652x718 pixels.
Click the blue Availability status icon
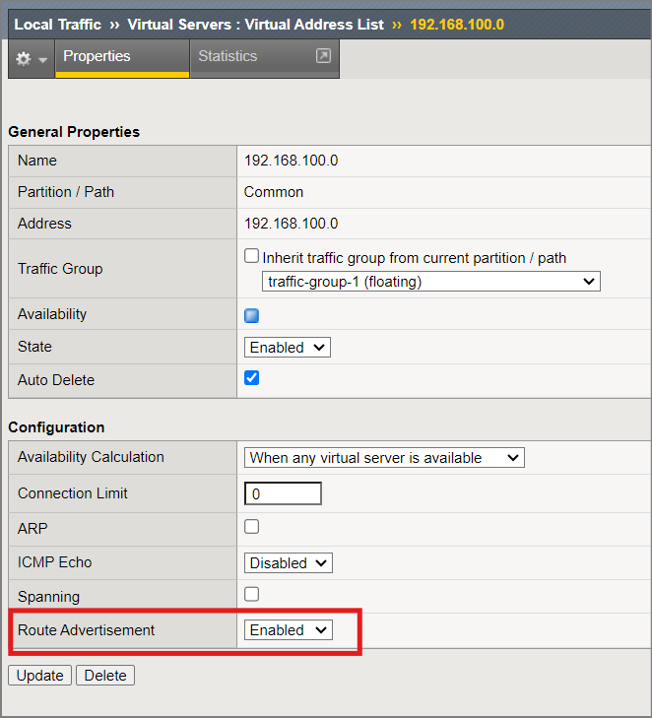(x=251, y=316)
